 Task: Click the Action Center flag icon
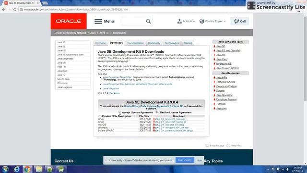(273, 169)
